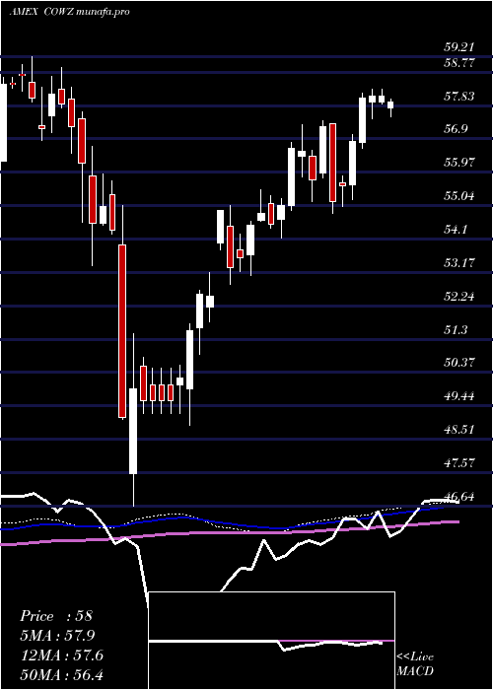Screen dimensions: 493x690
Task: Click the 50MA : 56.4 readout
Action: pos(61,675)
